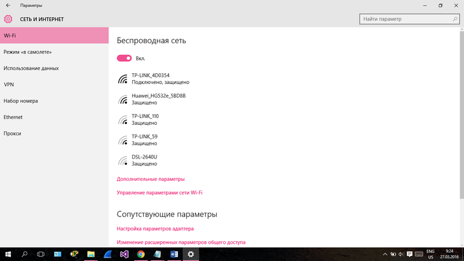Select network name TP-LINK_59
The width and height of the screenshot is (464, 261).
coord(144,137)
